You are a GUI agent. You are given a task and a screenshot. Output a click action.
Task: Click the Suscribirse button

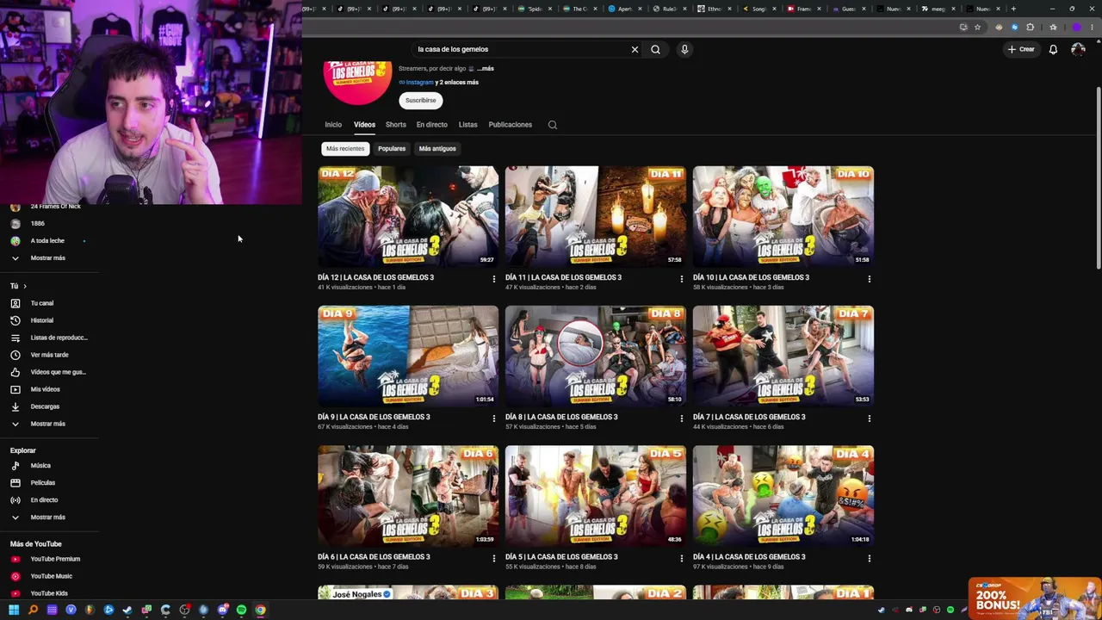pyautogui.click(x=421, y=101)
